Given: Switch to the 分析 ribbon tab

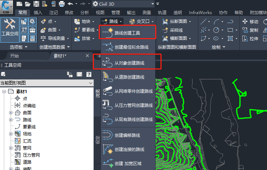Looking at the screenshot, I should [84, 13].
